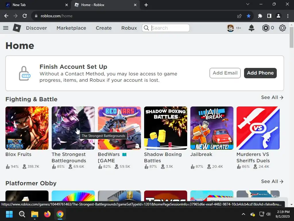The height and width of the screenshot is (221, 294).
Task: Open the notifications bell
Action: pos(252,28)
